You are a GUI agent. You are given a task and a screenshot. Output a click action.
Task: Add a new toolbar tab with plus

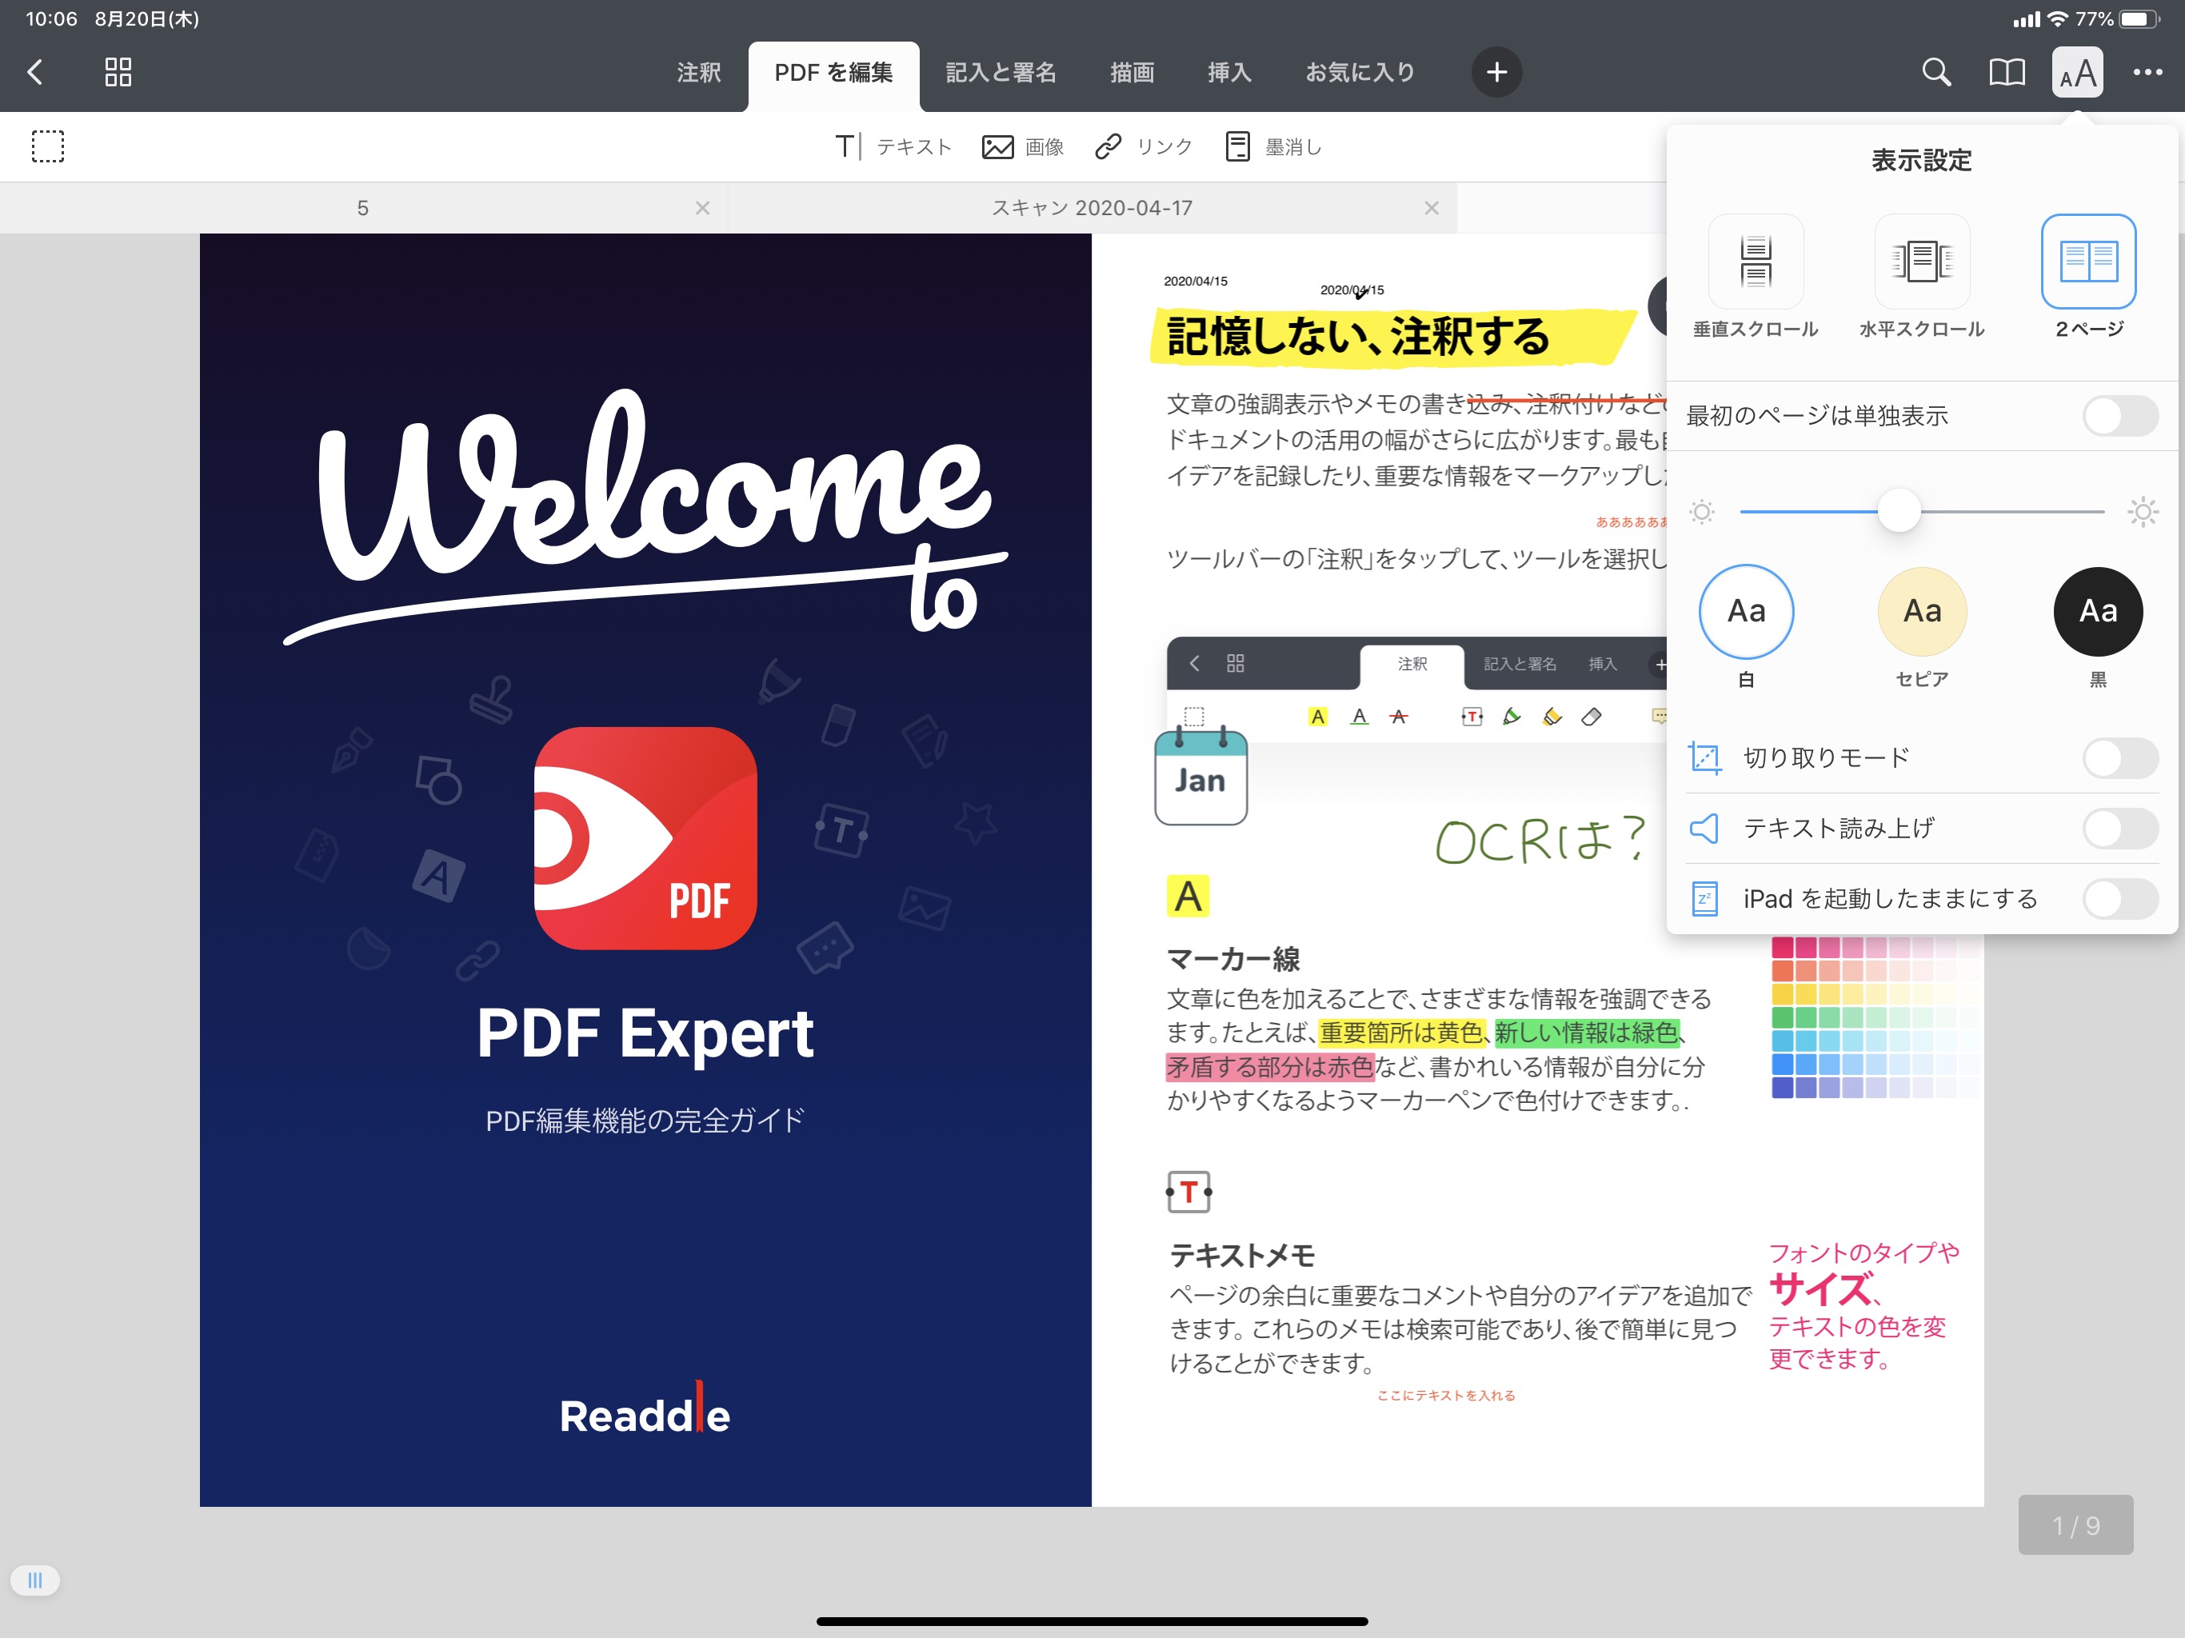(x=1496, y=72)
